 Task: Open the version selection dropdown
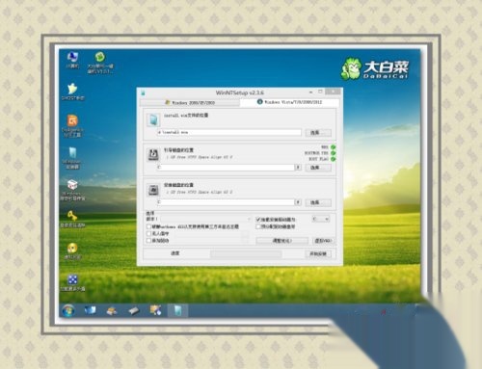point(206,219)
